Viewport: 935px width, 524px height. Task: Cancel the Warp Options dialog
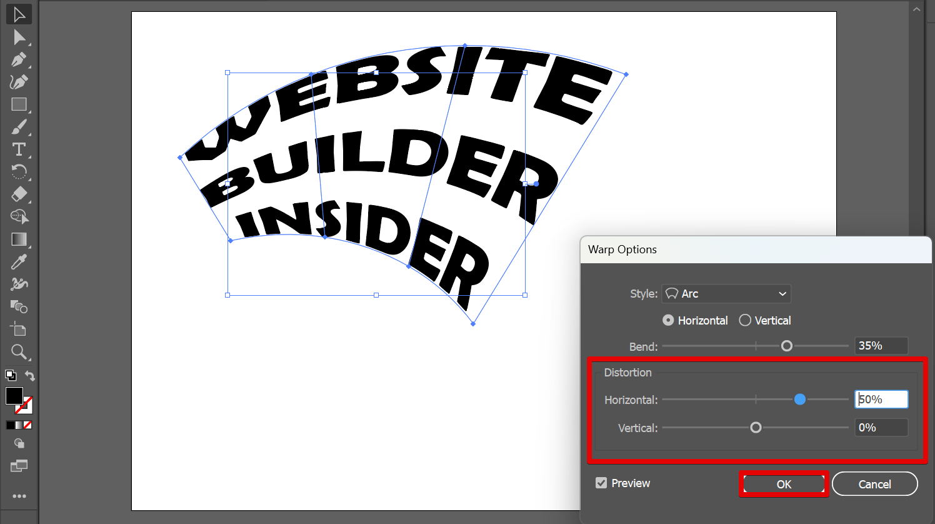coord(874,484)
